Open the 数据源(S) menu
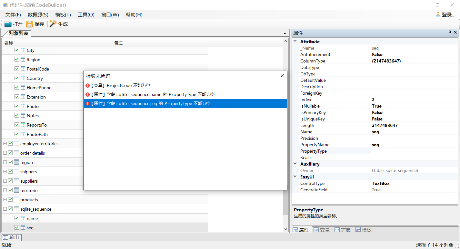 [x=38, y=15]
